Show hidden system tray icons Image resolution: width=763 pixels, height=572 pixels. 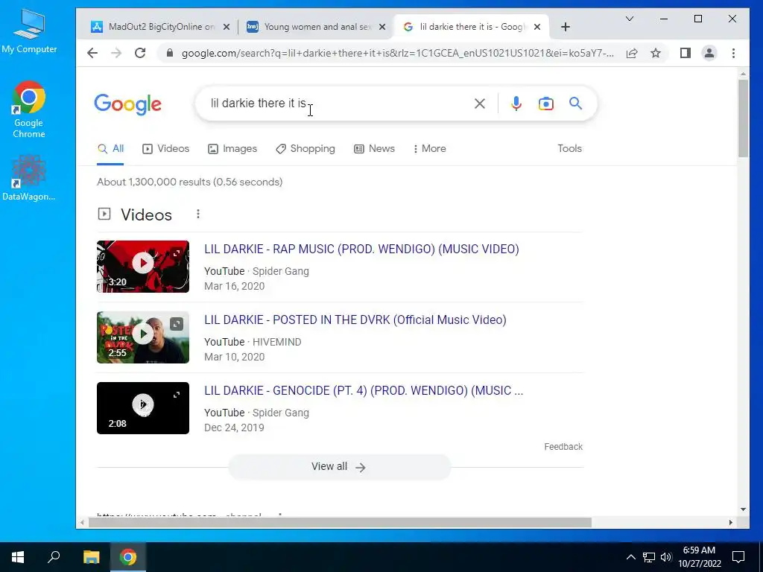(630, 557)
